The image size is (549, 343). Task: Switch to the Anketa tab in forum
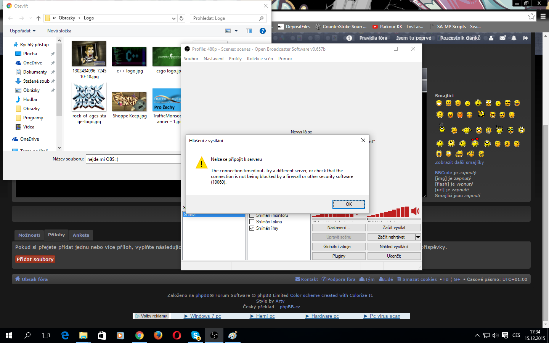tap(81, 235)
